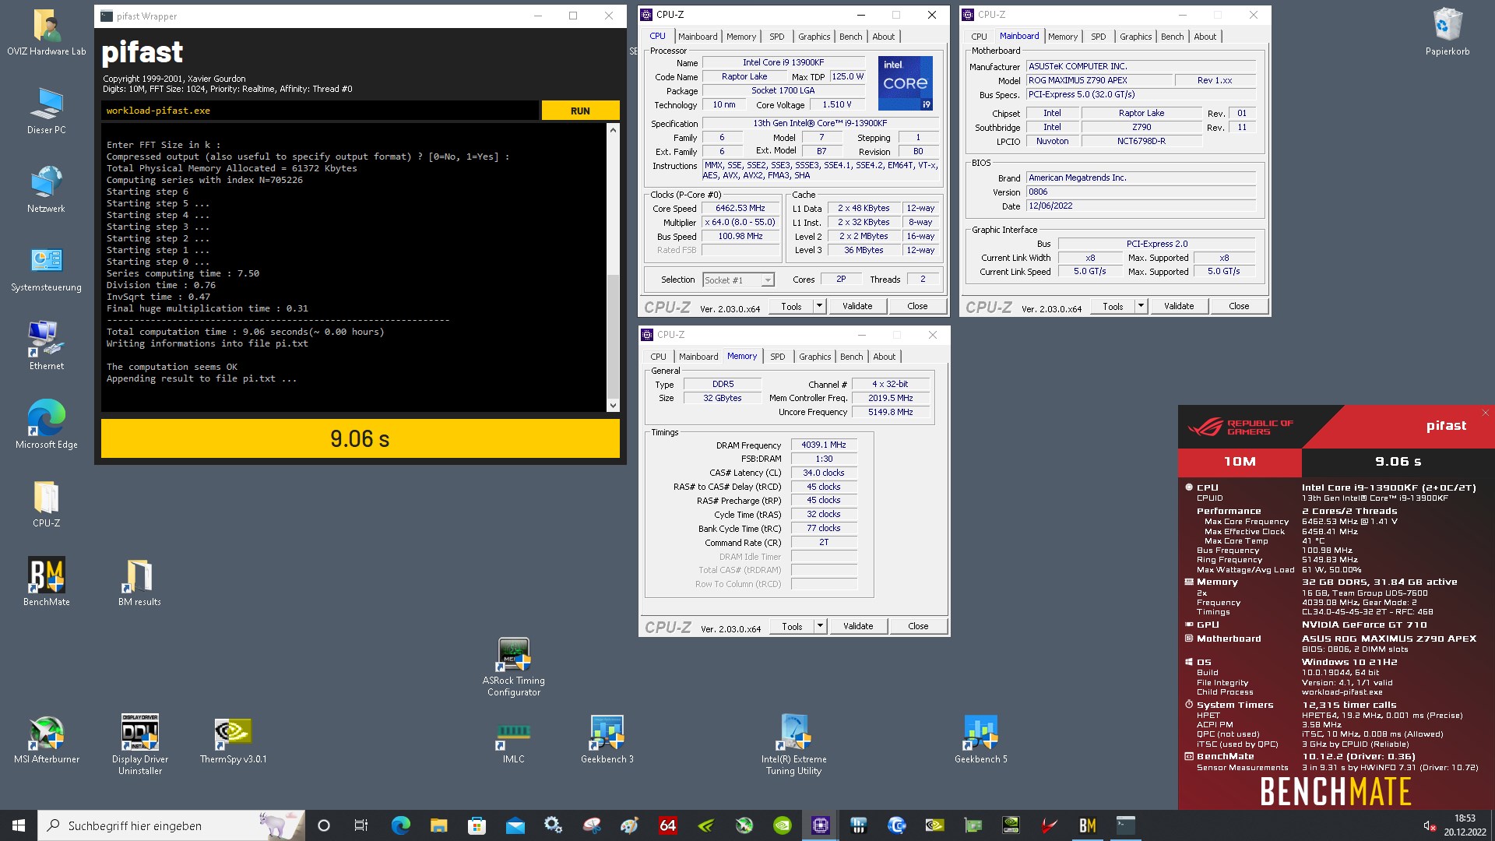Screen dimensions: 1495x841
Task: Click Validate in the Memory CPU-Z window
Action: coord(858,626)
